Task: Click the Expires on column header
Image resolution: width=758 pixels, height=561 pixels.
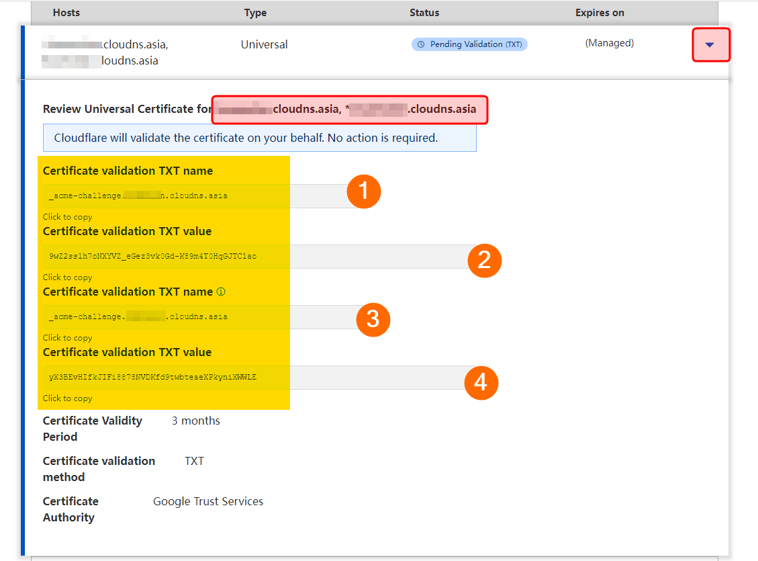Action: (x=600, y=13)
